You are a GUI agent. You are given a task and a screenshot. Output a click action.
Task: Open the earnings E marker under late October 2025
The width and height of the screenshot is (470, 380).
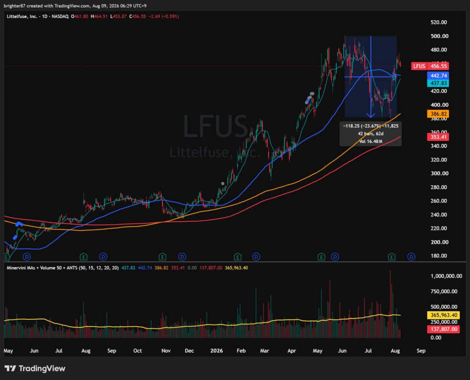coord(162,257)
